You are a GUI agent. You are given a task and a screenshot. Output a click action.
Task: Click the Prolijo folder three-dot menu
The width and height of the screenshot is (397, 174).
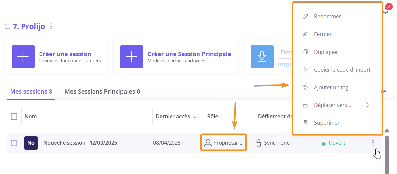point(51,27)
